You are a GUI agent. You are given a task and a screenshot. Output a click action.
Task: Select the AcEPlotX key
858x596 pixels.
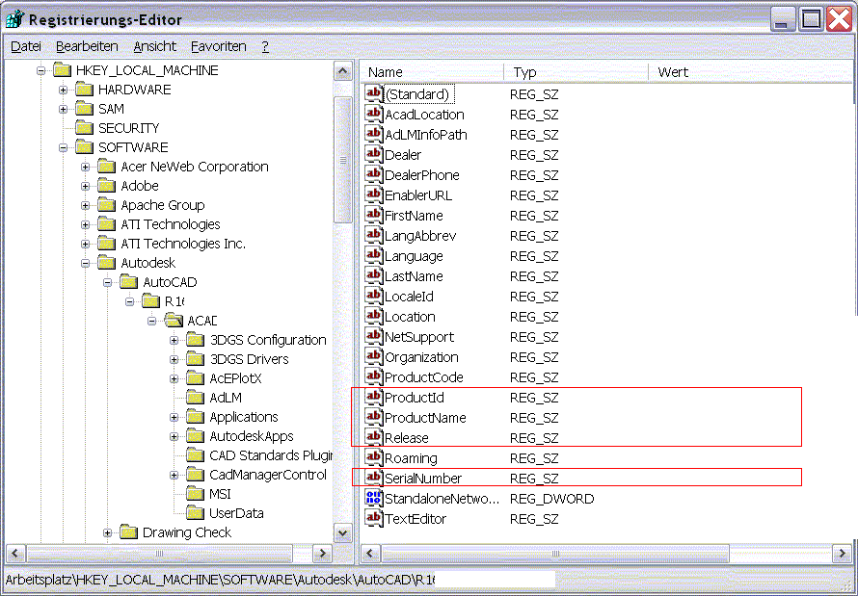point(235,378)
